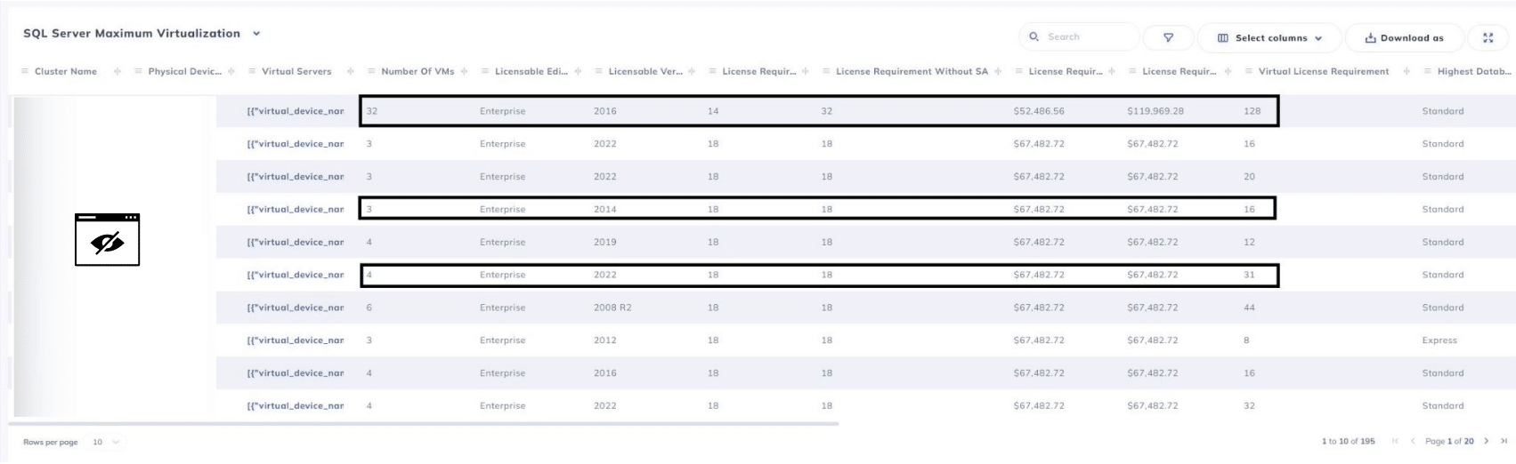Sort by Cluster Name header
This screenshot has height=464, width=1516.
[x=66, y=71]
